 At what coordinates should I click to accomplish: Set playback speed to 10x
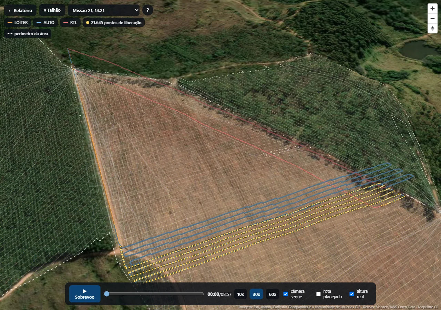click(x=240, y=294)
